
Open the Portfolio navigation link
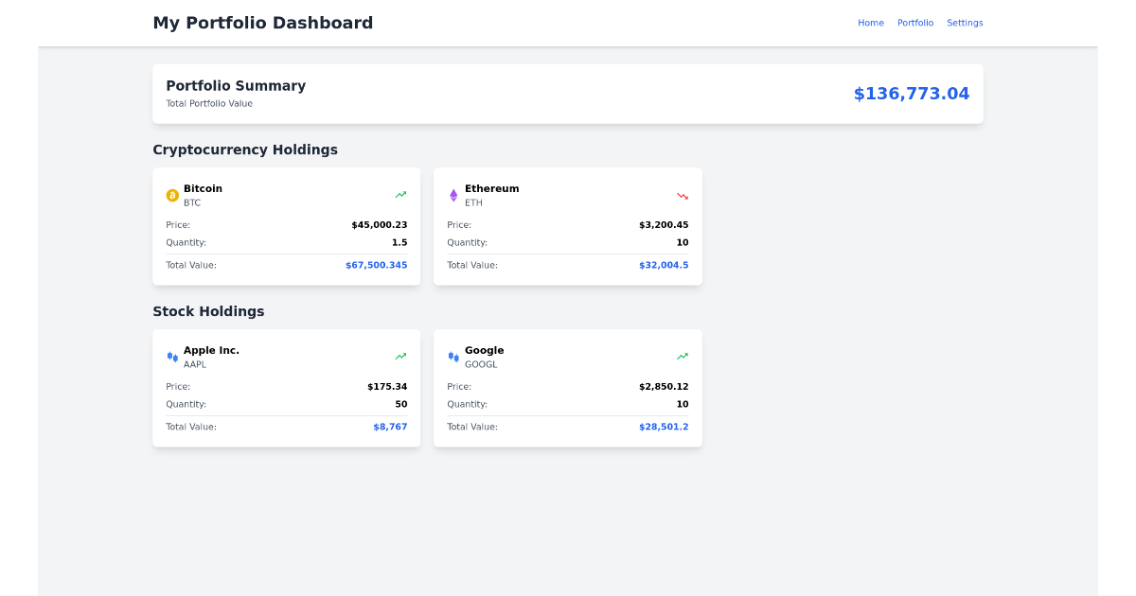click(914, 23)
